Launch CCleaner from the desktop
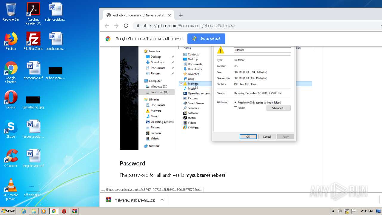The width and height of the screenshot is (382, 215). pyautogui.click(x=11, y=158)
